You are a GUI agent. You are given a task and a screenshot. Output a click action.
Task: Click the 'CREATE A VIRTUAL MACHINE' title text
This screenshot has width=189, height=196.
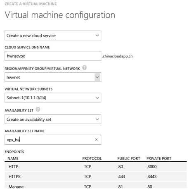(31, 4)
